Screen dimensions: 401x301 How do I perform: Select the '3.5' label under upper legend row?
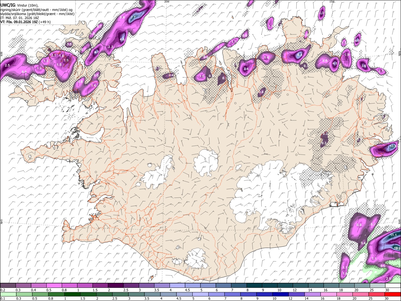(157, 290)
